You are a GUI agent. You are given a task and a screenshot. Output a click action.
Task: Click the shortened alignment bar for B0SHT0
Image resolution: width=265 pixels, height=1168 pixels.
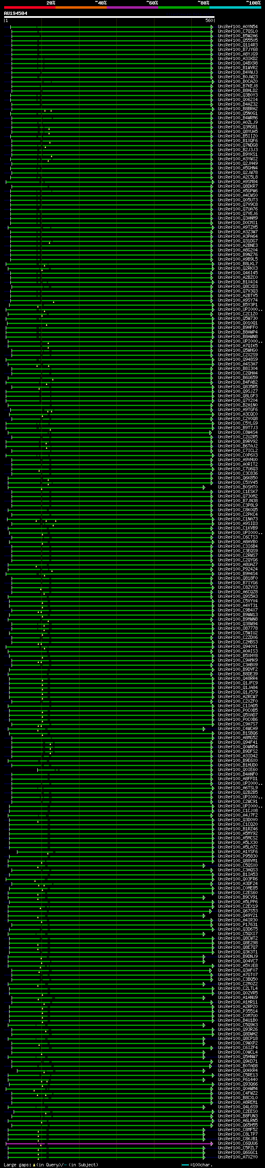point(106,487)
